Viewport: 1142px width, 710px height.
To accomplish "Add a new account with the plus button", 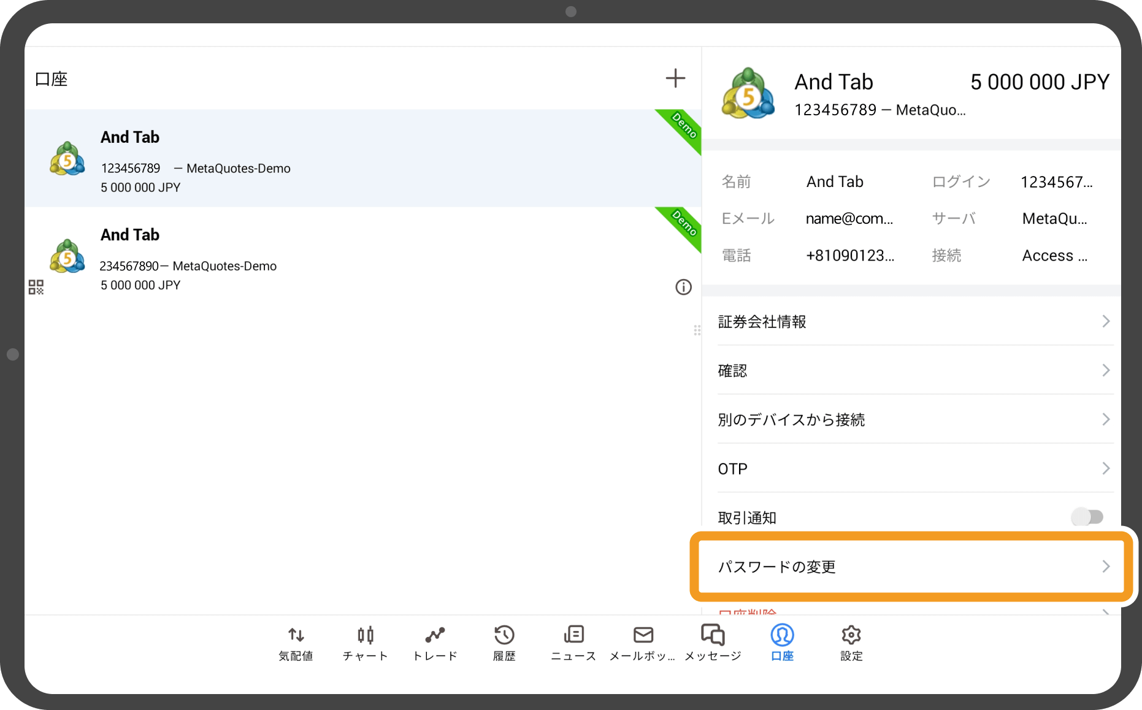I will coord(675,78).
